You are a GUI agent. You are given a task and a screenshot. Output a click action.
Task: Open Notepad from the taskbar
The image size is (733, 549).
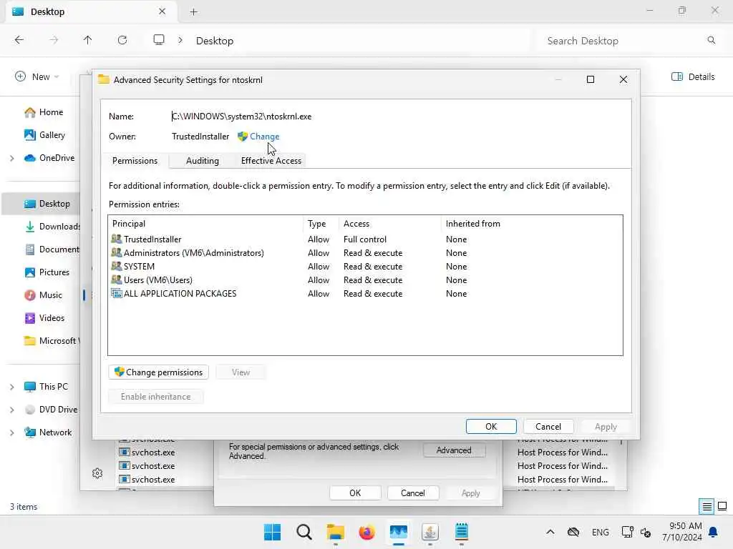click(x=462, y=532)
